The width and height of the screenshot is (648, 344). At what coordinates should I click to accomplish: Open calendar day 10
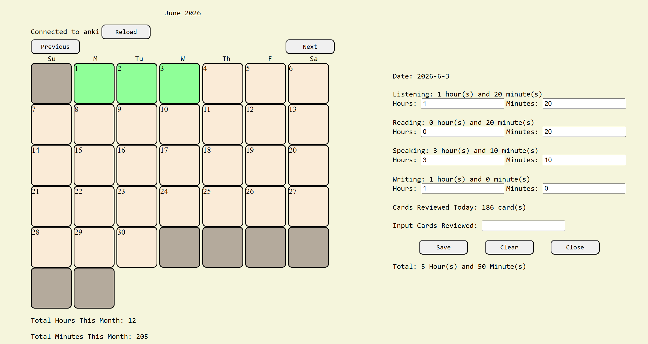(180, 124)
